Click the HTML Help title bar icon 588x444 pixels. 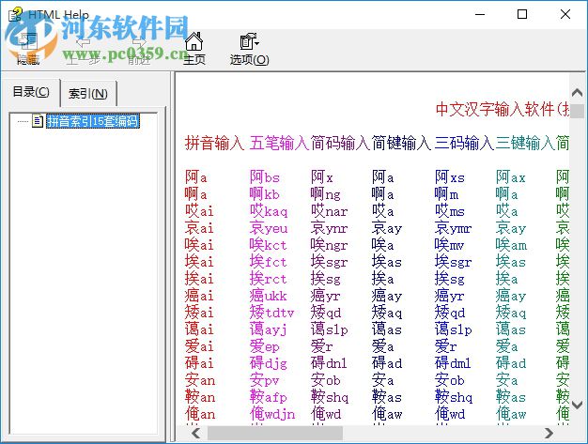(x=16, y=14)
